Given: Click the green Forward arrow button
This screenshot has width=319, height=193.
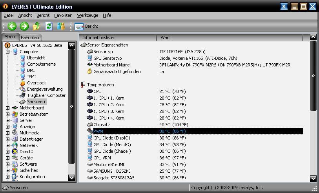Looking at the screenshot, I should click(24, 26).
